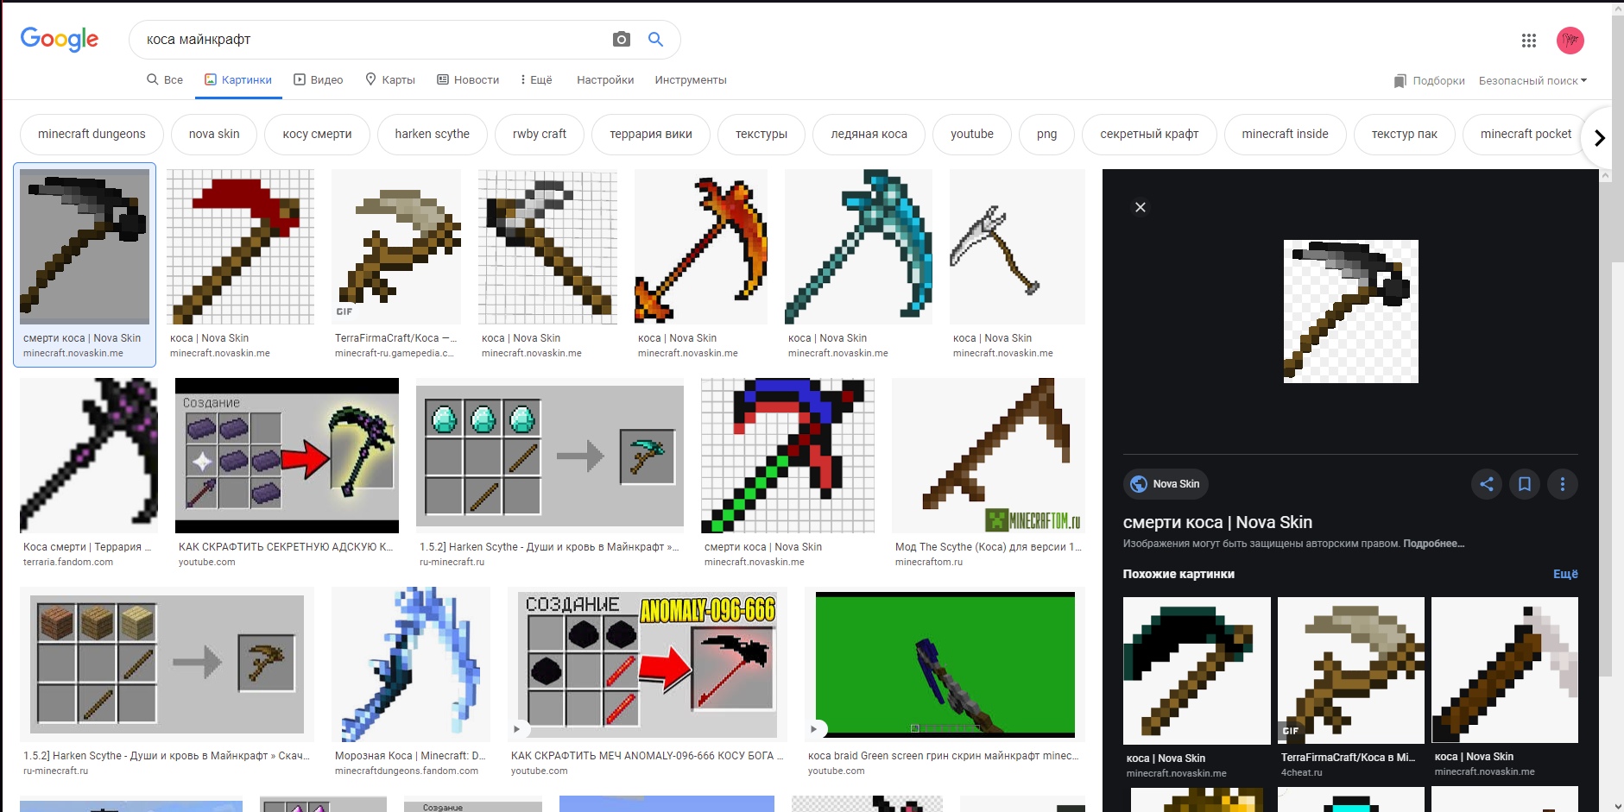Open red-blade scythe thumbnail

tap(240, 247)
